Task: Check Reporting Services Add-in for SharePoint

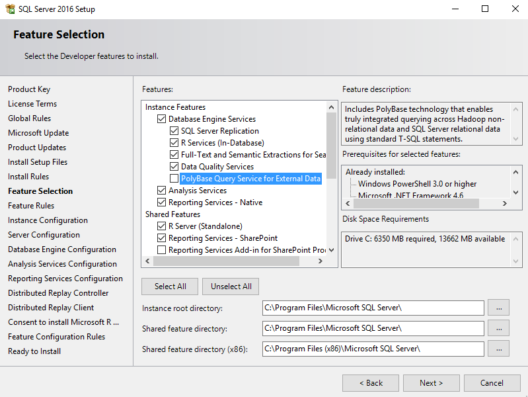Action: pyautogui.click(x=162, y=250)
